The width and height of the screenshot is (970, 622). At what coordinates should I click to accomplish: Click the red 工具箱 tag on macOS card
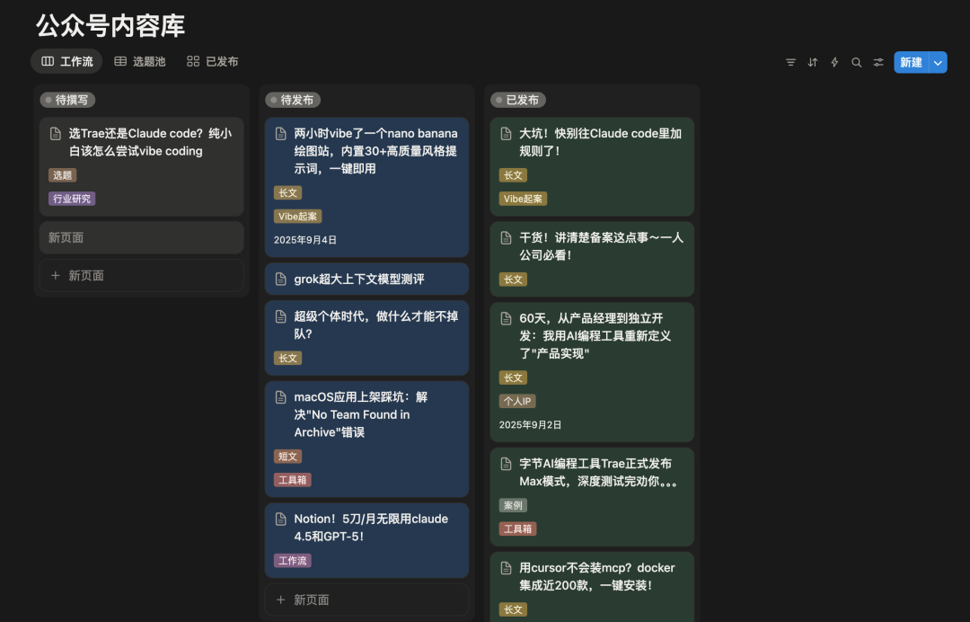coord(293,480)
